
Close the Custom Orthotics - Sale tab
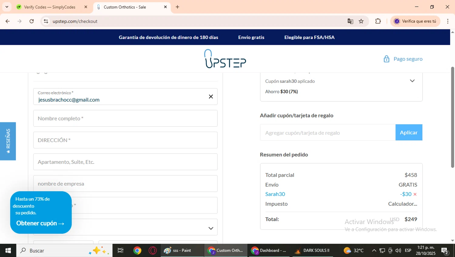[165, 7]
